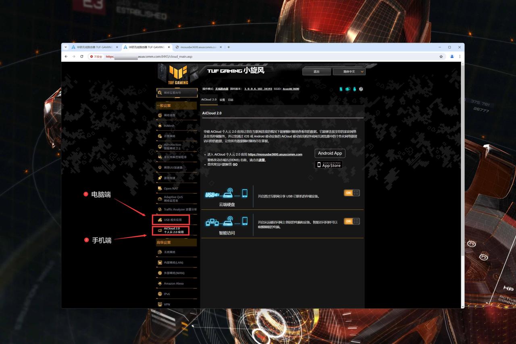The height and width of the screenshot is (344, 516).
Task: Close the first 华硕无线路由器 tab
Action: (117, 47)
